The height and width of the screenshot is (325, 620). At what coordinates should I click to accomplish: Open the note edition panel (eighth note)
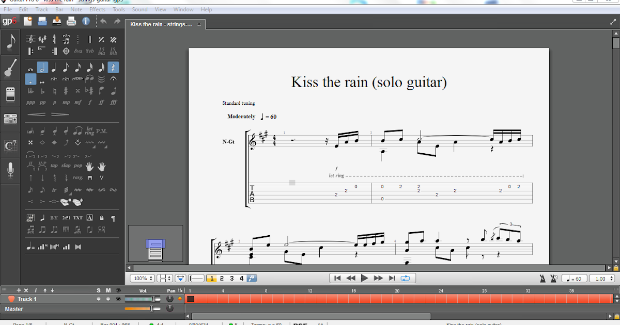pyautogui.click(x=10, y=42)
